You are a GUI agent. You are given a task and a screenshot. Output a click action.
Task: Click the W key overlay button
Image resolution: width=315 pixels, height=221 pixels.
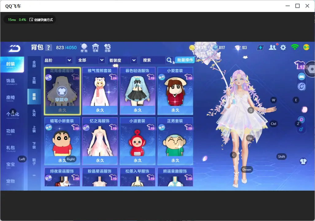click(x=274, y=100)
